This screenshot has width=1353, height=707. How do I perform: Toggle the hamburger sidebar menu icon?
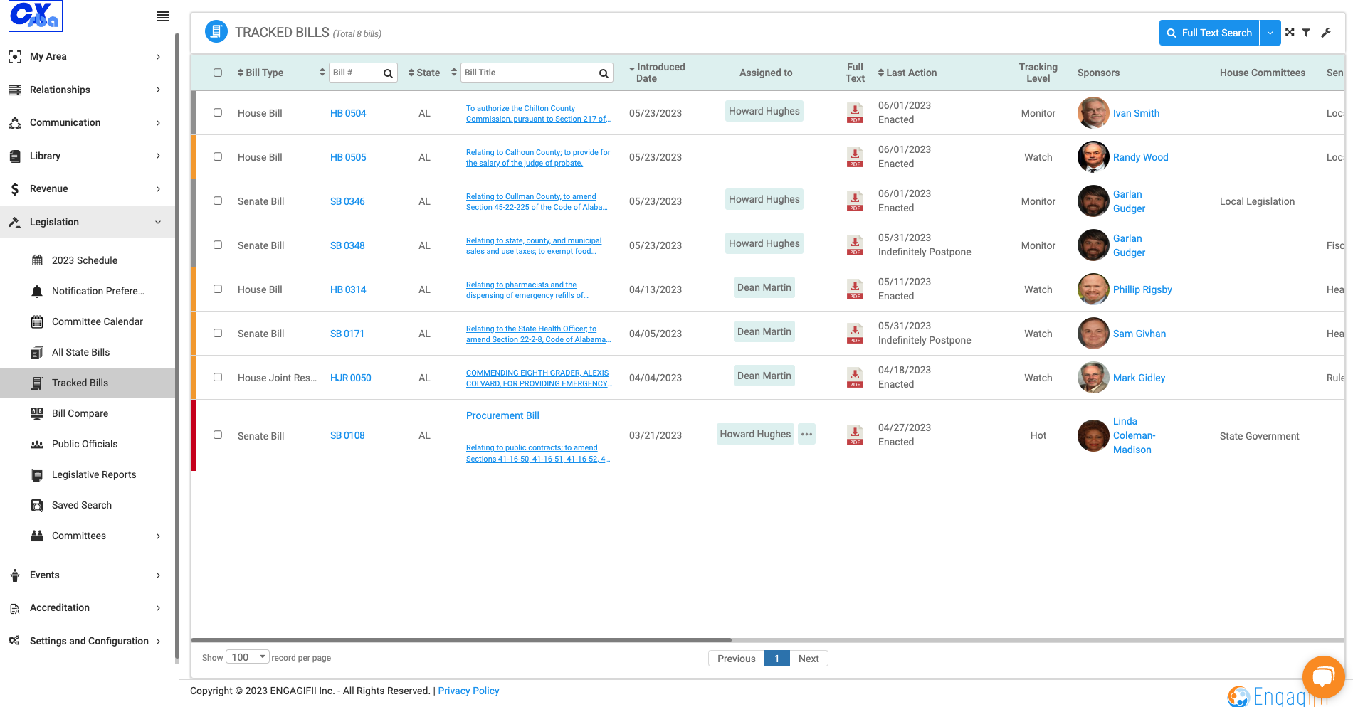tap(163, 16)
